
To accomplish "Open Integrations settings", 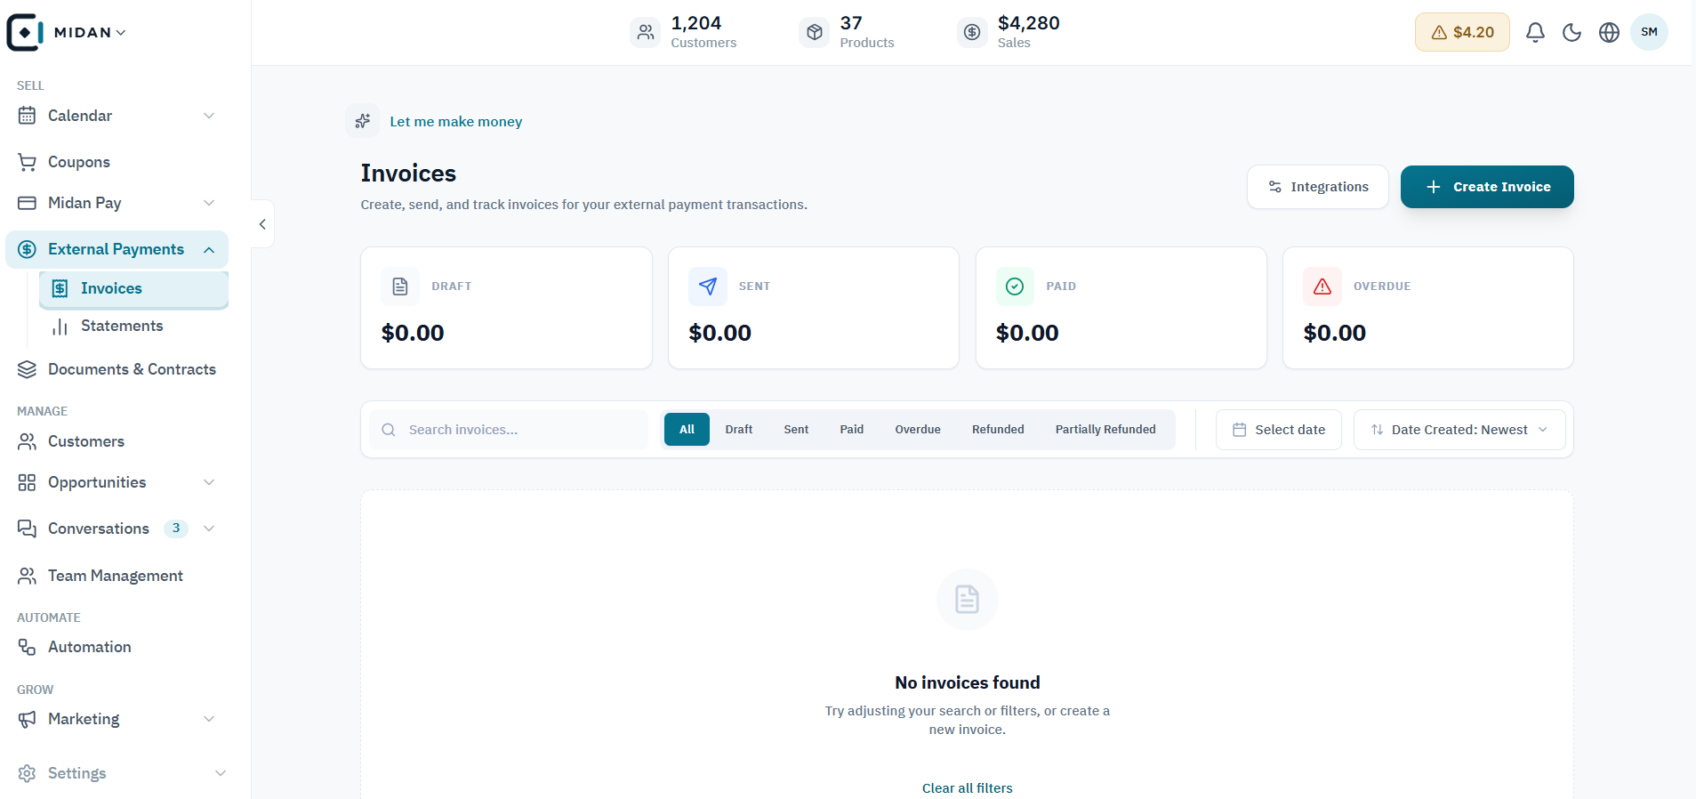I will (x=1318, y=187).
